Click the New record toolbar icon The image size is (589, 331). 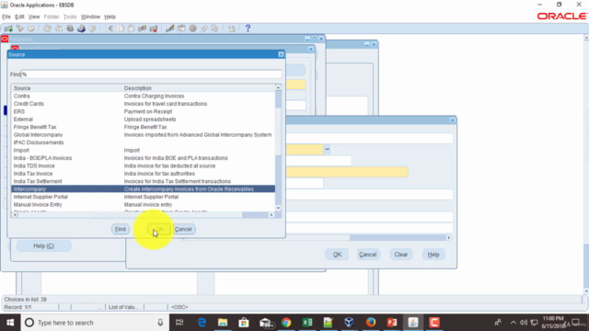point(8,29)
